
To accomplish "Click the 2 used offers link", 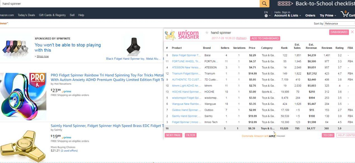I will 69,151.
